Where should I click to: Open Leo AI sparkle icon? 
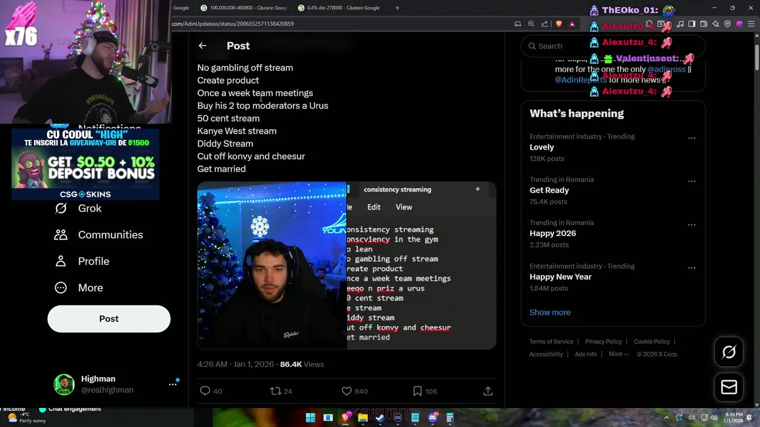[x=715, y=24]
